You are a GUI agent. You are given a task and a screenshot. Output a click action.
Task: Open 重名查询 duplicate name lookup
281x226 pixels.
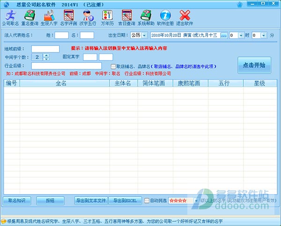(x=30, y=17)
